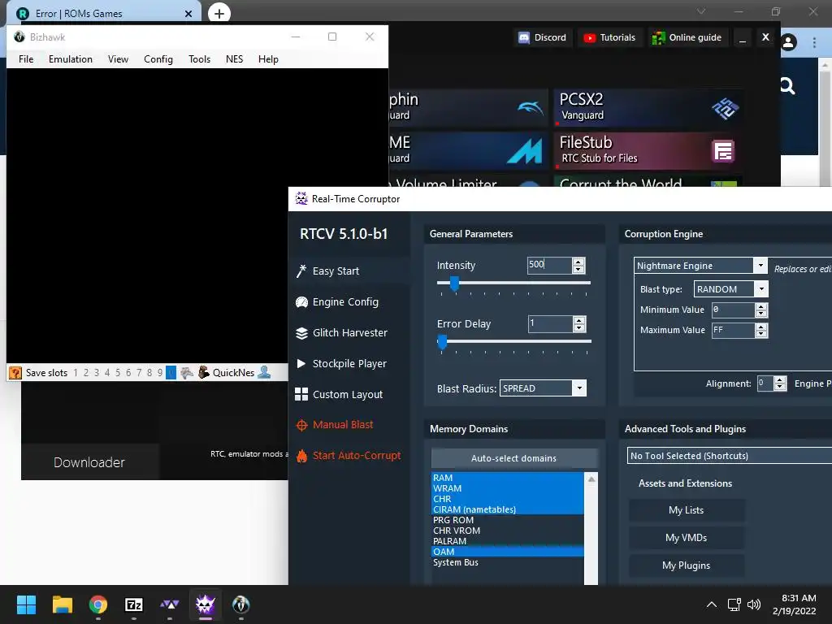Decrease Error Delay with the down stepper arrow
Image resolution: width=832 pixels, height=624 pixels.
pyautogui.click(x=579, y=328)
